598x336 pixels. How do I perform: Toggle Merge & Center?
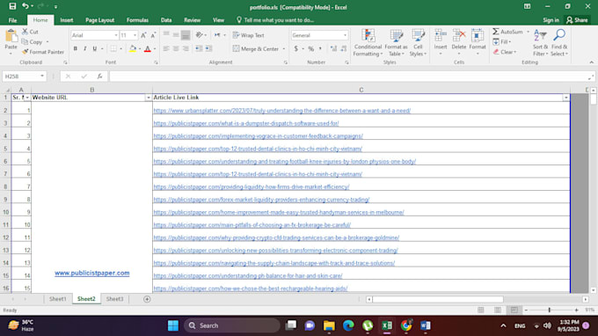256,49
